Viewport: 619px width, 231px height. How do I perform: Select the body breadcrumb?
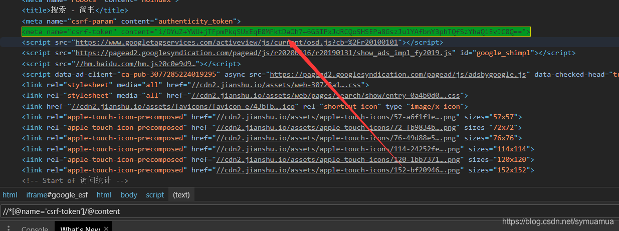pos(129,195)
